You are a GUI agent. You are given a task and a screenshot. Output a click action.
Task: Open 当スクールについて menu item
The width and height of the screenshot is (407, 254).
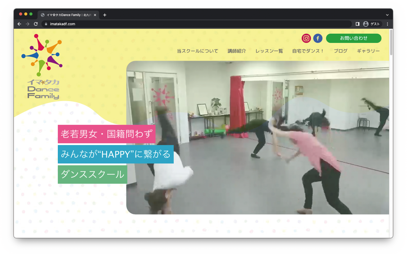tap(197, 51)
